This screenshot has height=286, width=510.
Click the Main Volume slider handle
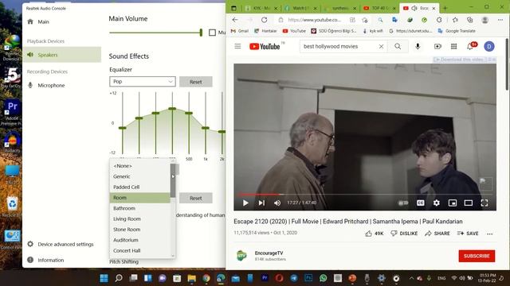click(x=201, y=33)
